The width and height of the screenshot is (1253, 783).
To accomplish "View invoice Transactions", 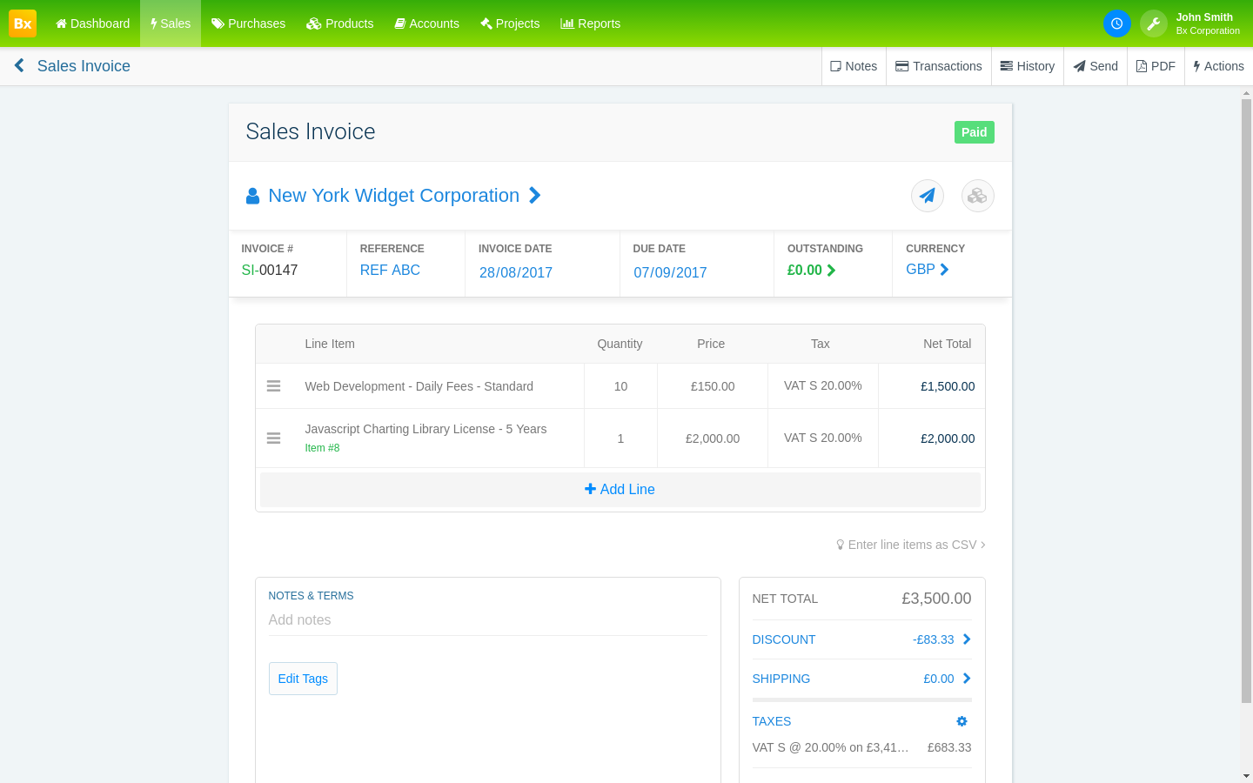I will click(939, 66).
